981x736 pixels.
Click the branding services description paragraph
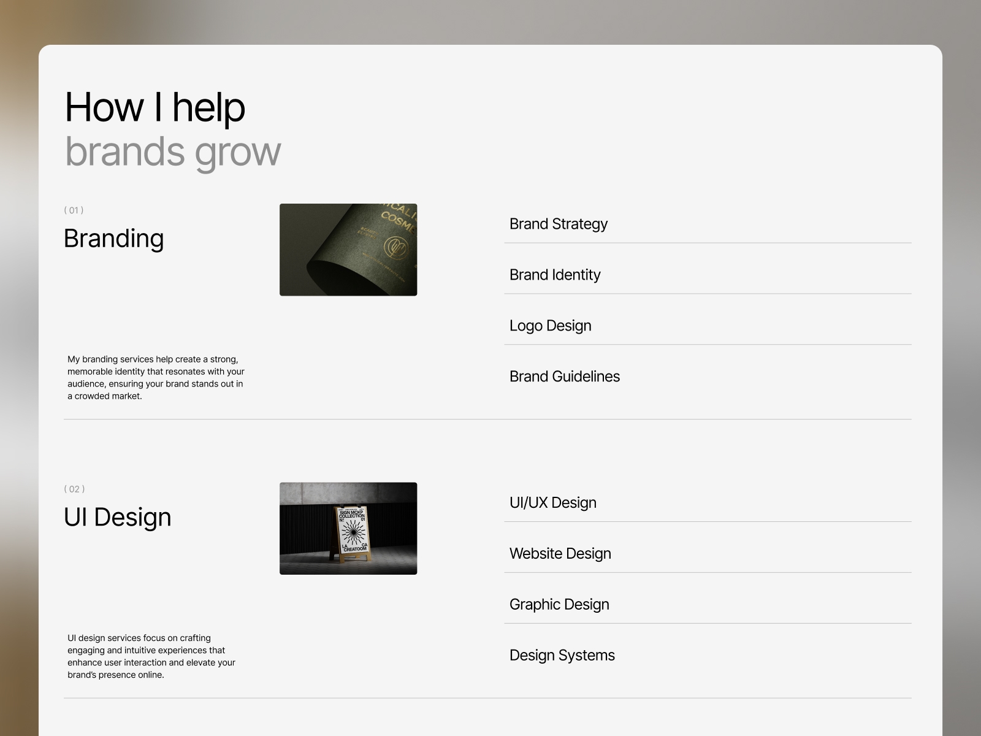coord(156,378)
